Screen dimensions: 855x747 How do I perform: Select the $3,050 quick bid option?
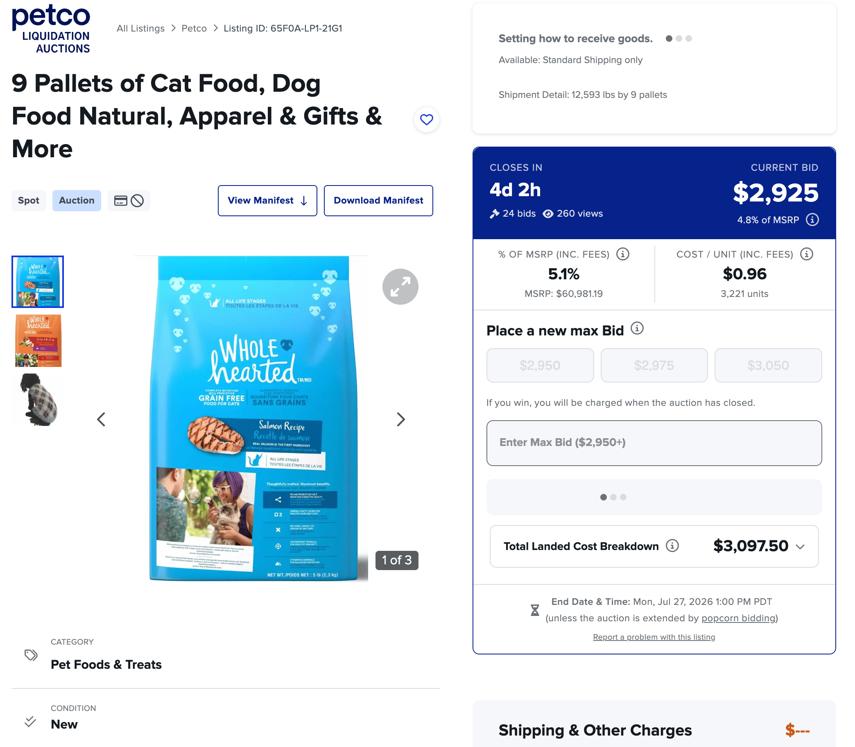(768, 365)
